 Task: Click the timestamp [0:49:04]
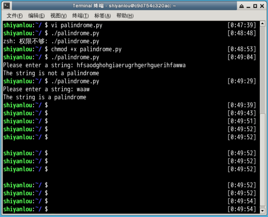click(x=242, y=57)
